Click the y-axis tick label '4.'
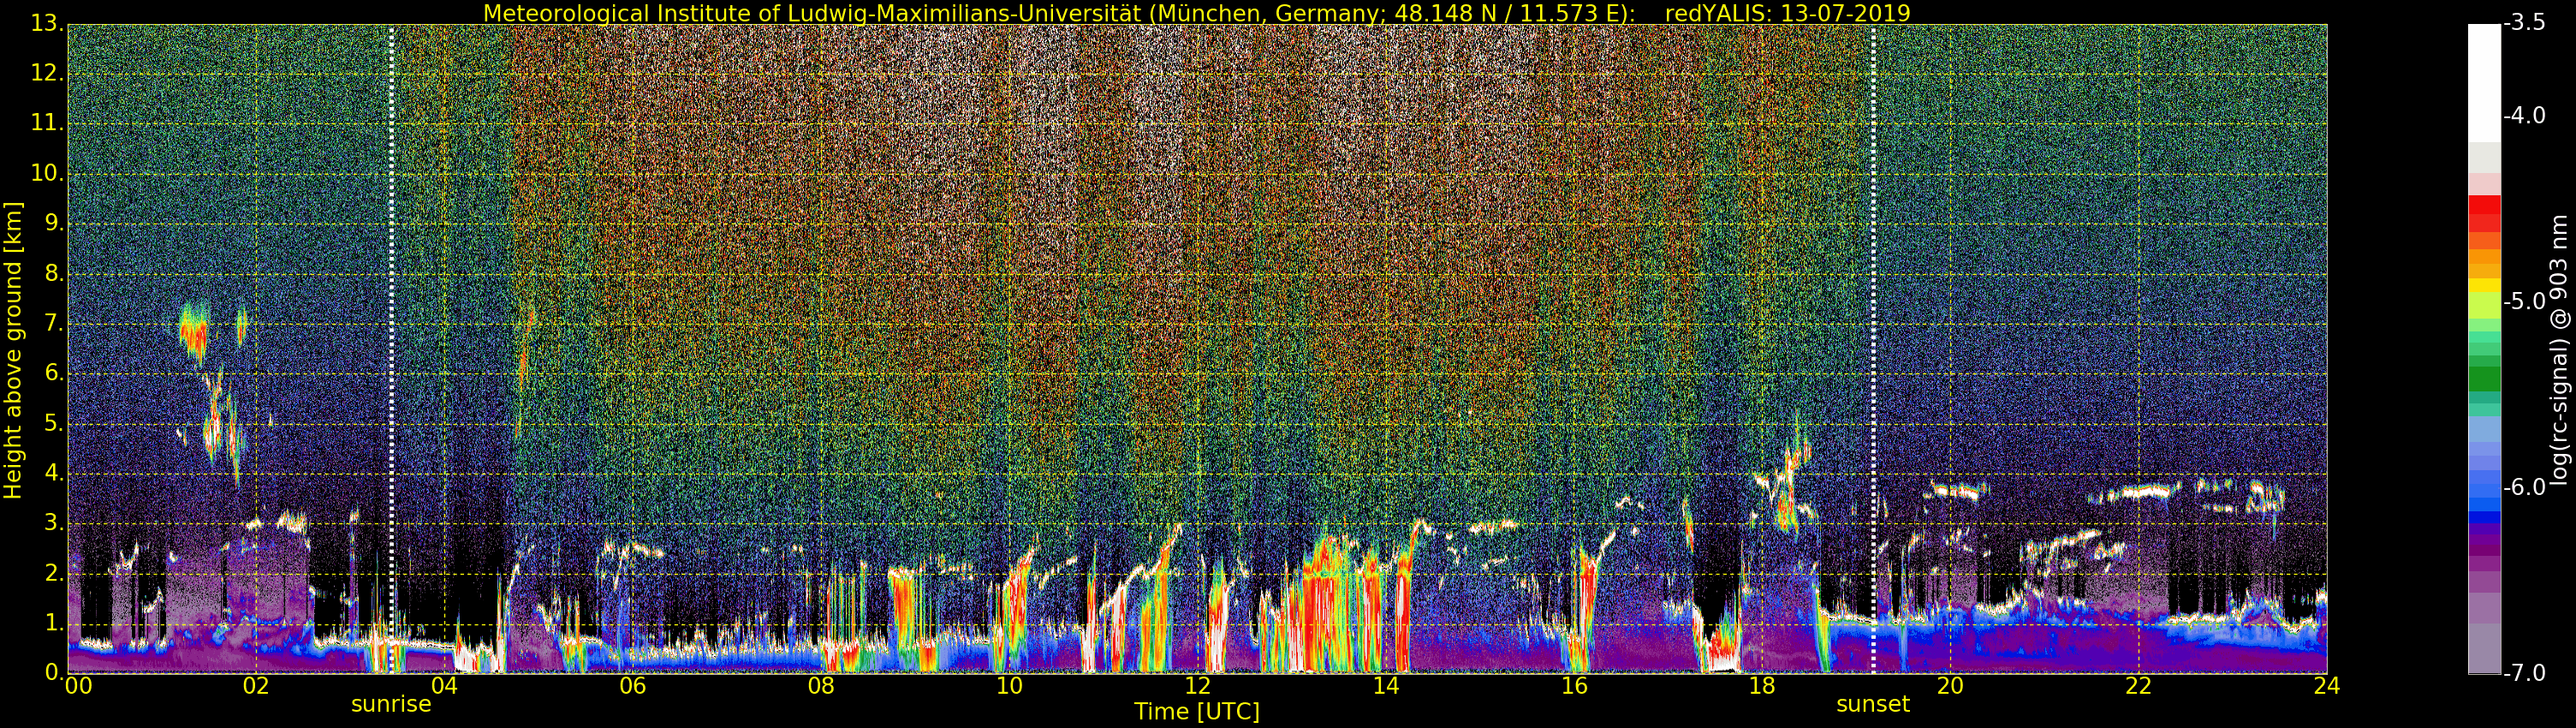 [x=53, y=473]
